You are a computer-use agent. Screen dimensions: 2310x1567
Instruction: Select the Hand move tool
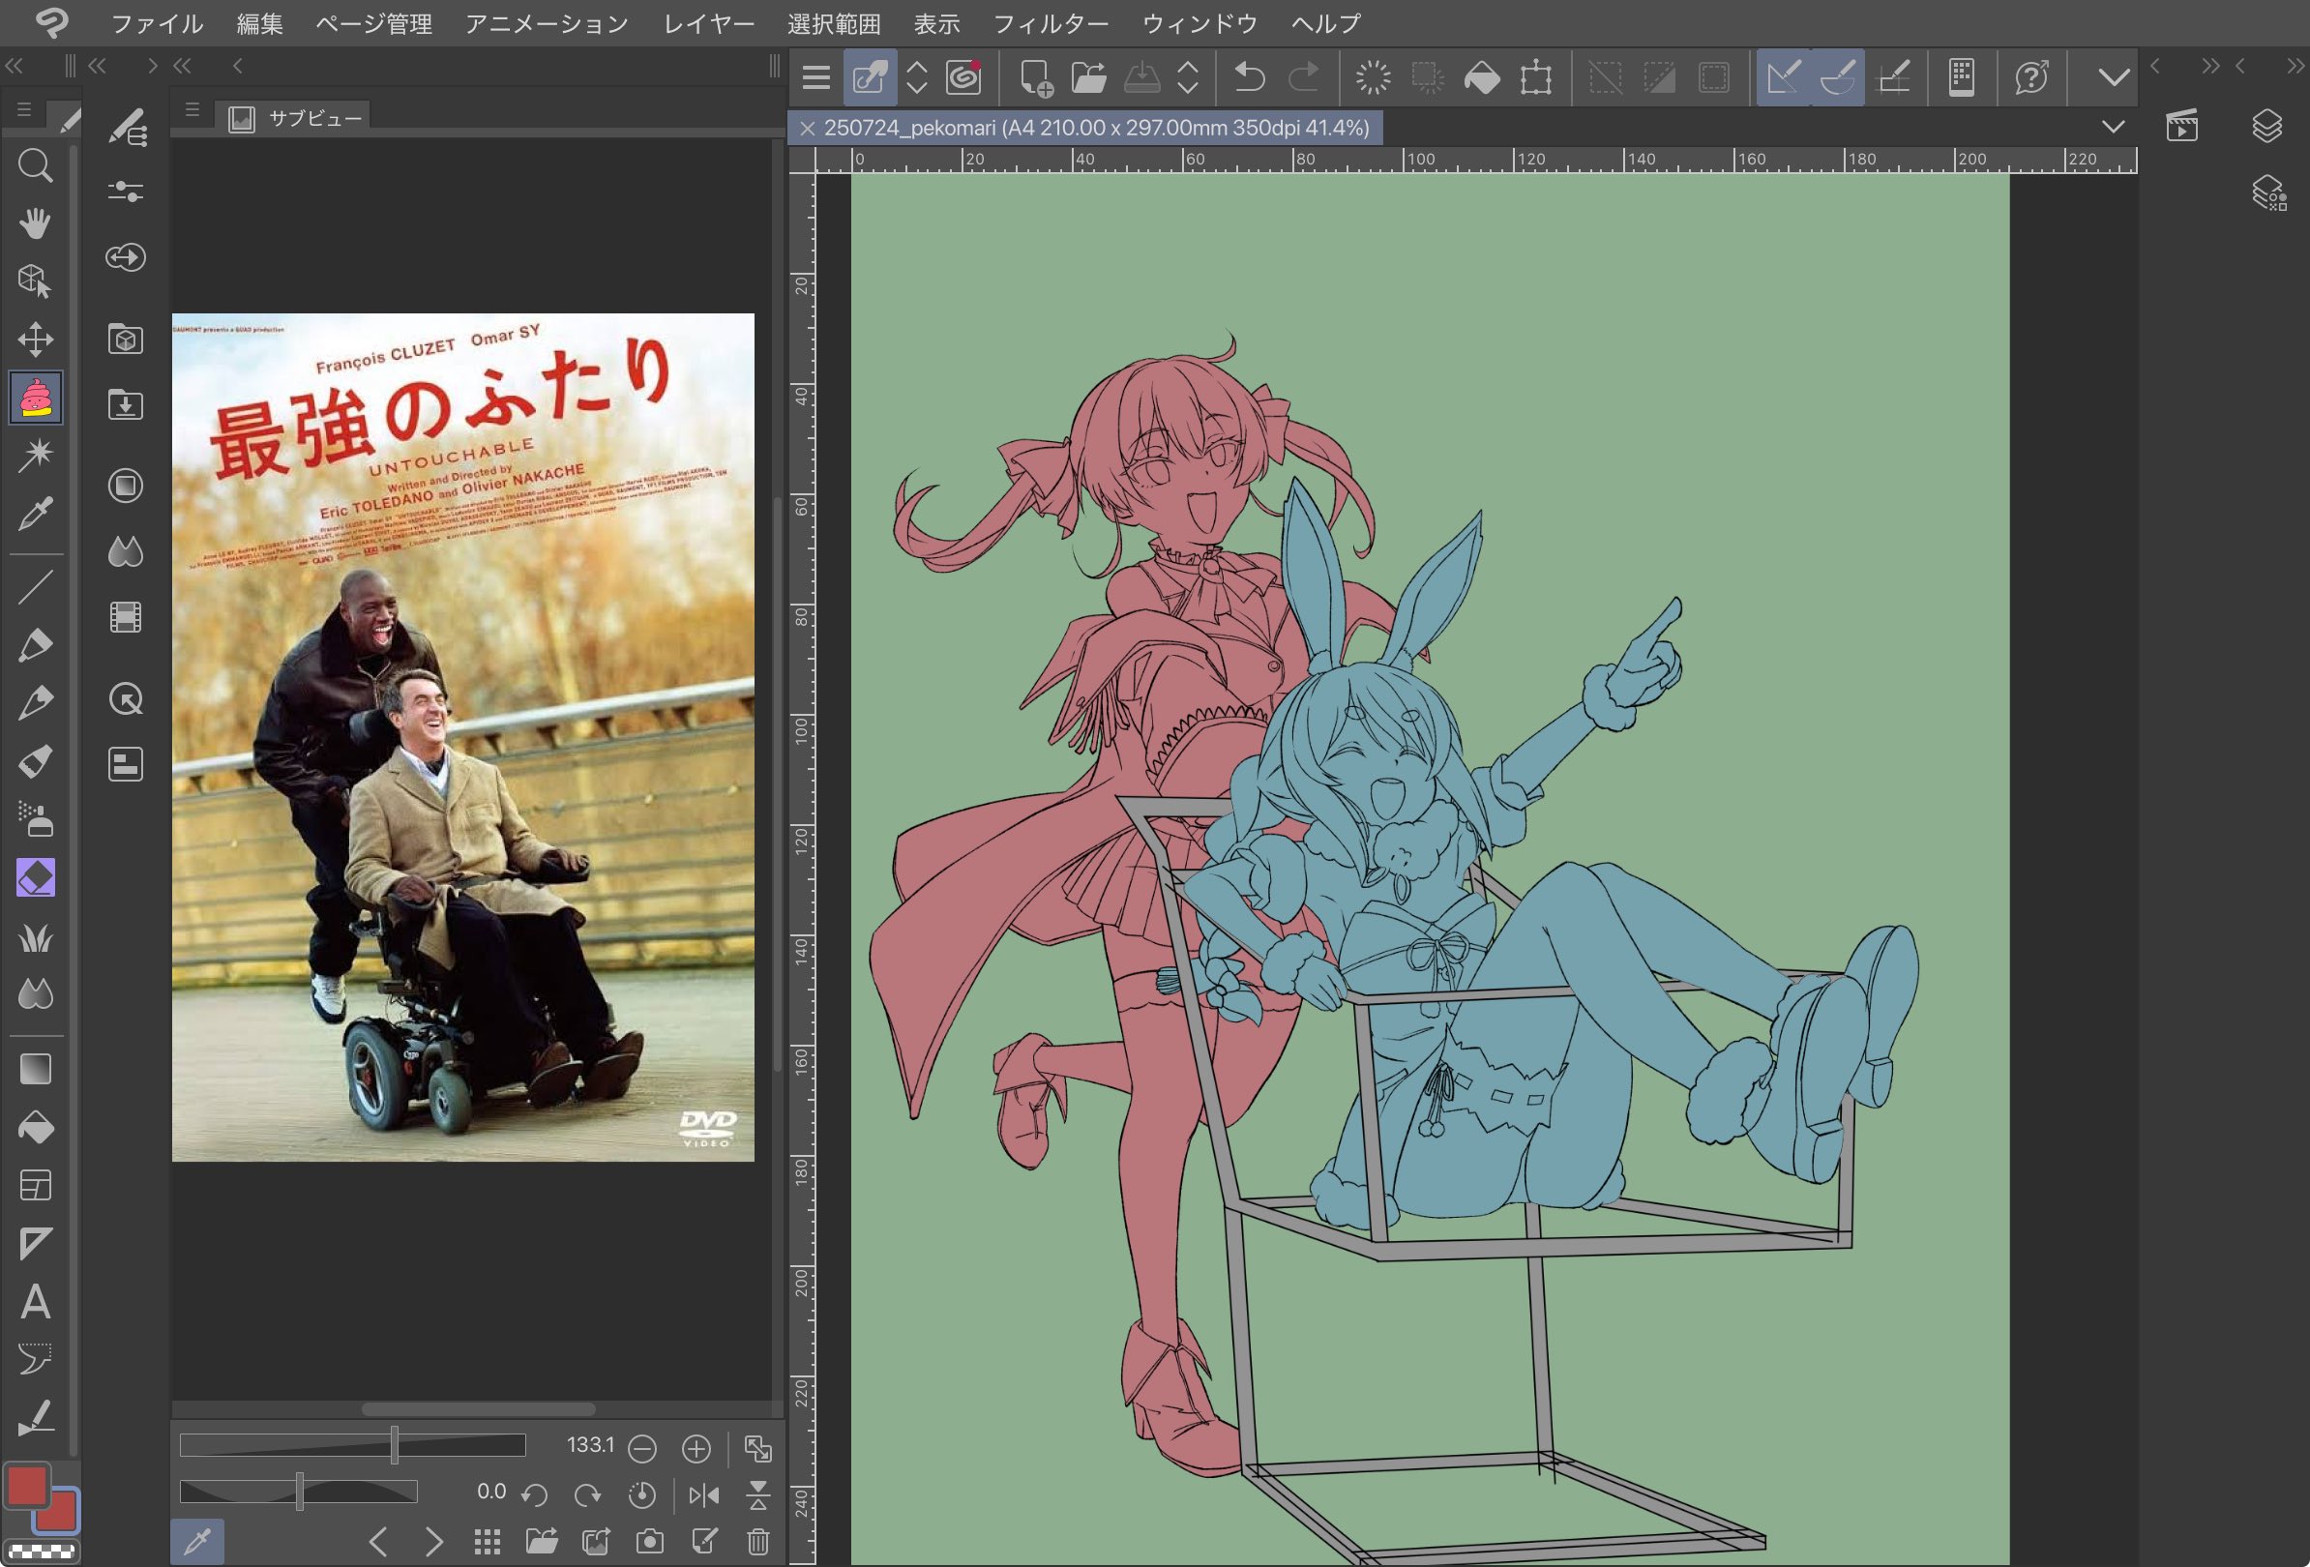[36, 222]
